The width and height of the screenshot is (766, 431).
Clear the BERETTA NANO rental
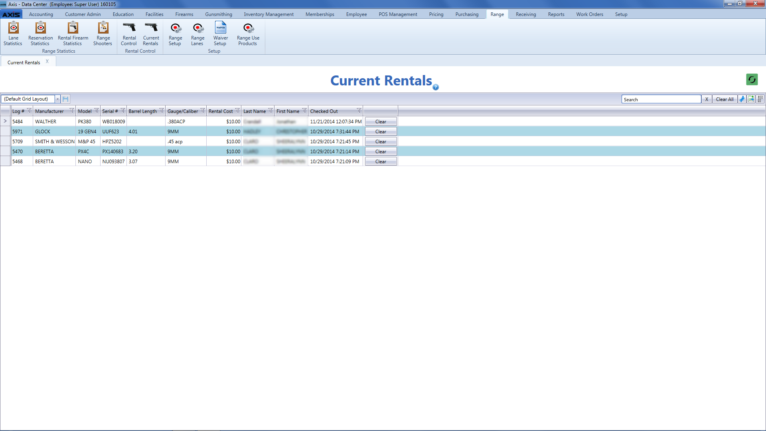tap(381, 162)
